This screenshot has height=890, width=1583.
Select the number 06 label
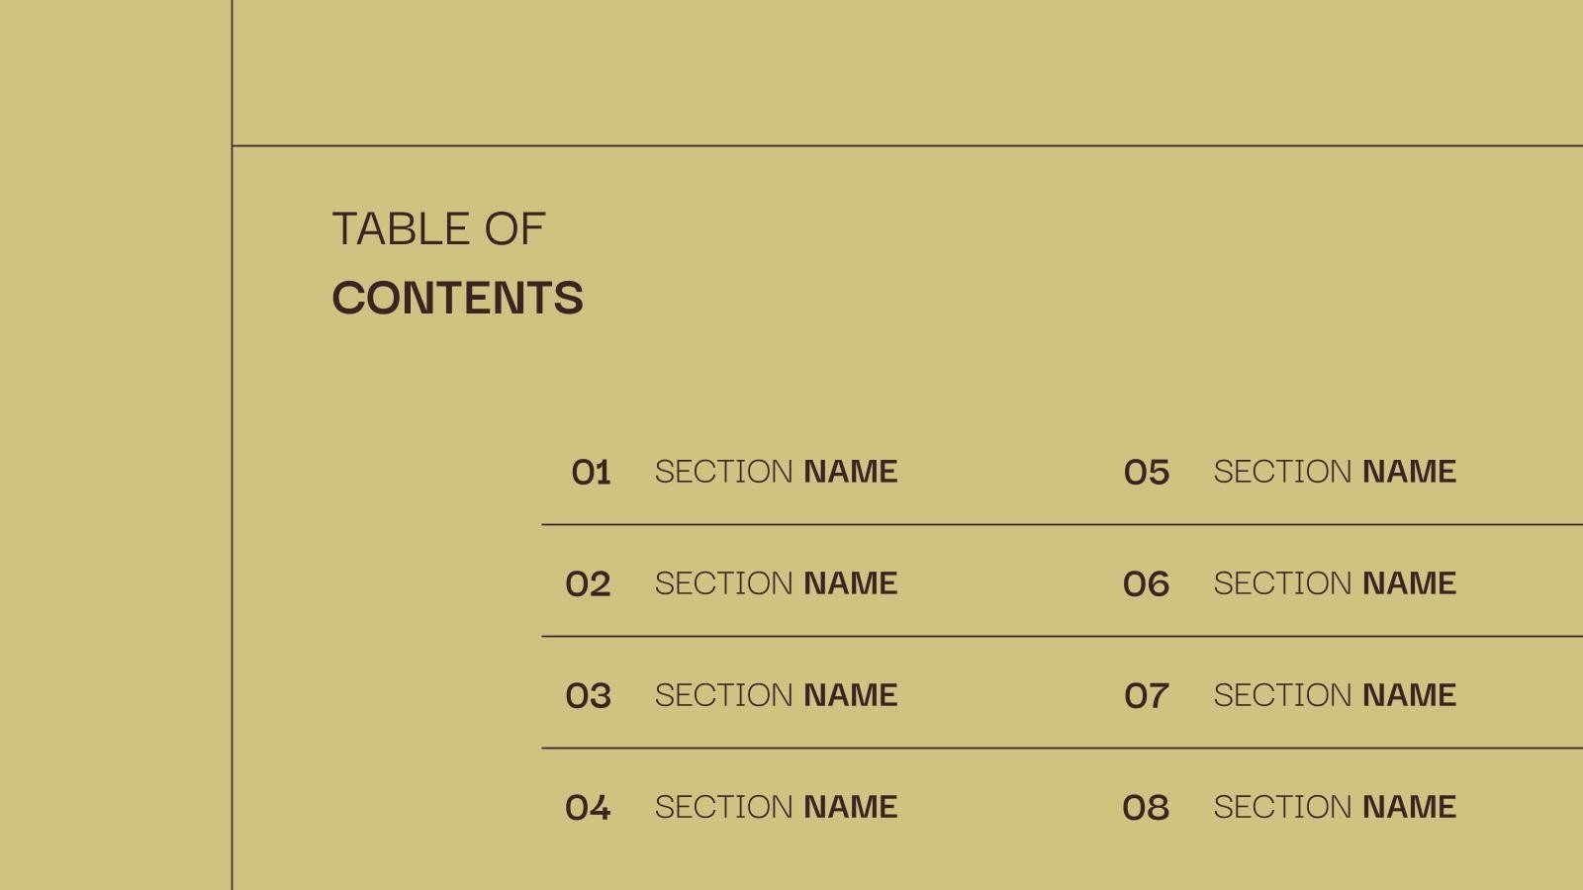[x=1146, y=584]
